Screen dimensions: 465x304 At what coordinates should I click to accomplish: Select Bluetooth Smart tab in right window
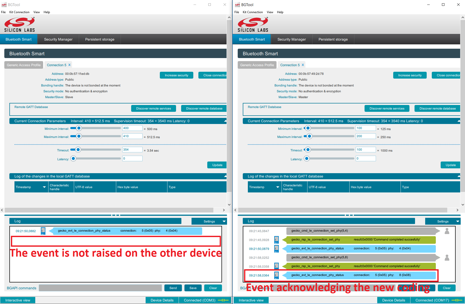coord(252,39)
